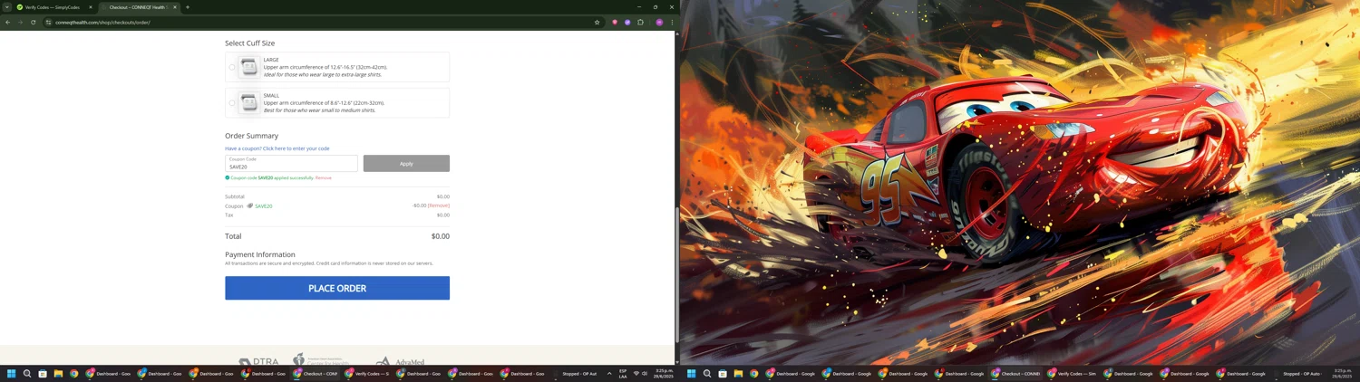Click the pinned Chrome icon on right taskbar
This screenshot has height=382, width=1360.
click(753, 374)
